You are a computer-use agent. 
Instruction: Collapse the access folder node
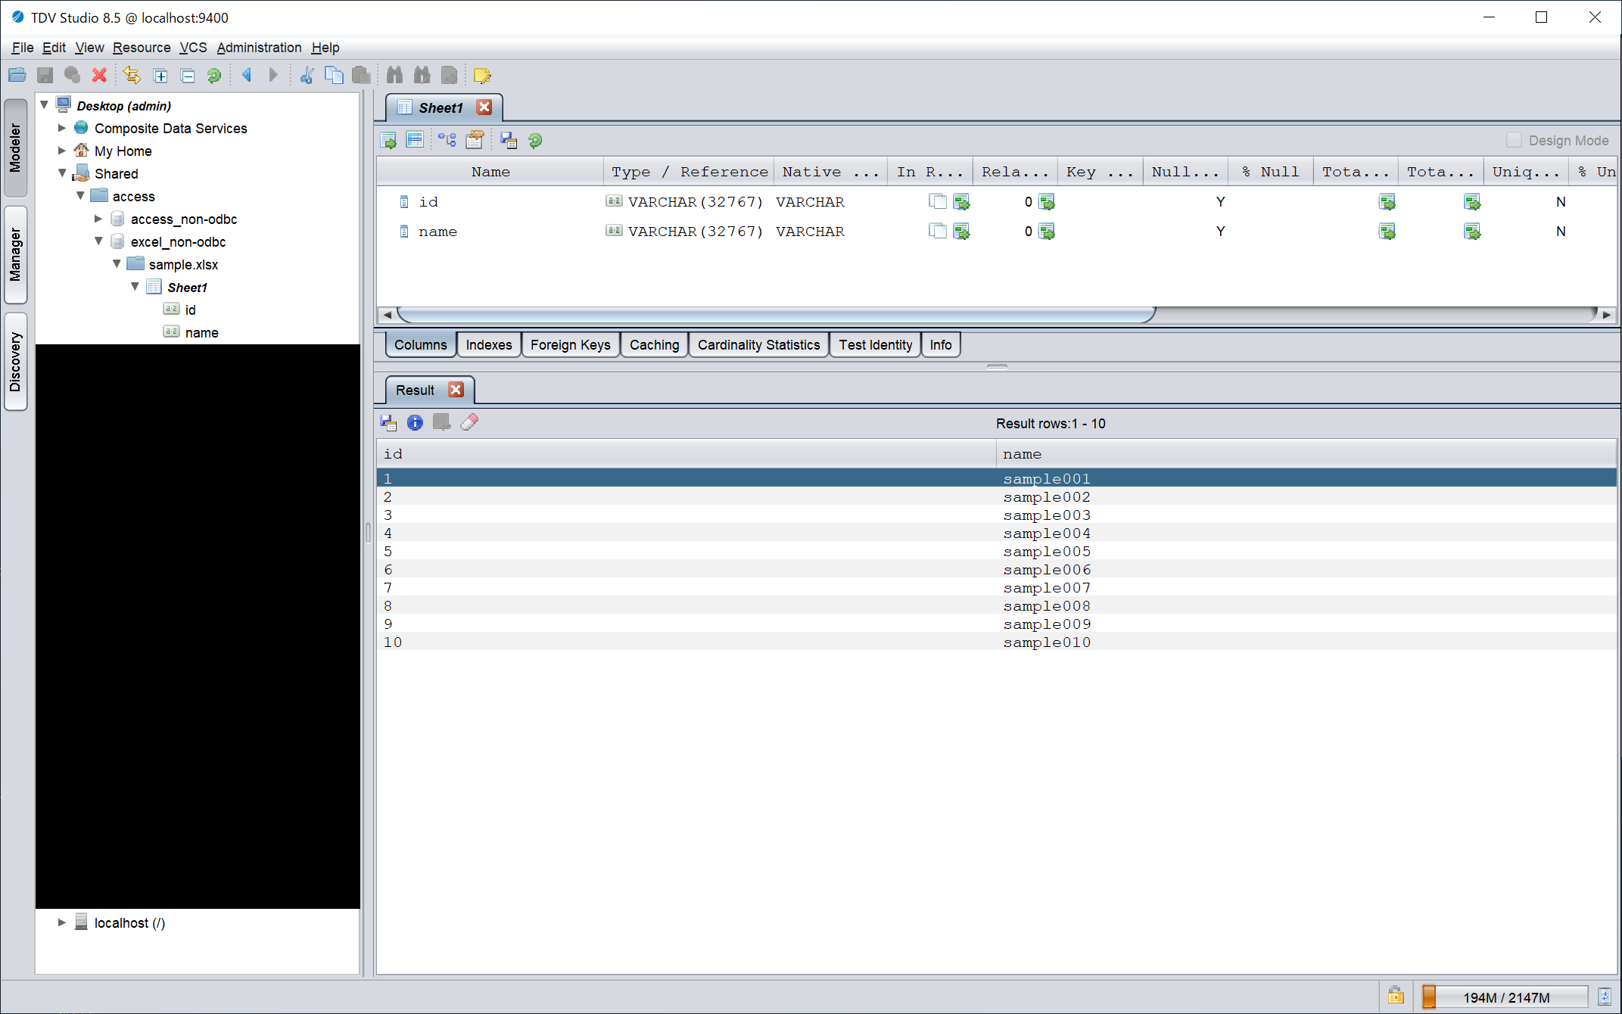80,196
